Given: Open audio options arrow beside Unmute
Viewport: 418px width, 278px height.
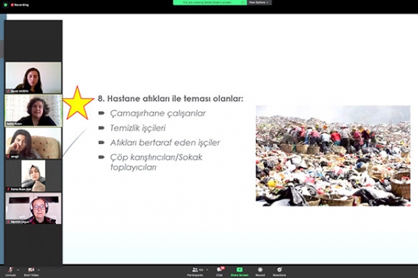Looking at the screenshot, I should [x=18, y=269].
